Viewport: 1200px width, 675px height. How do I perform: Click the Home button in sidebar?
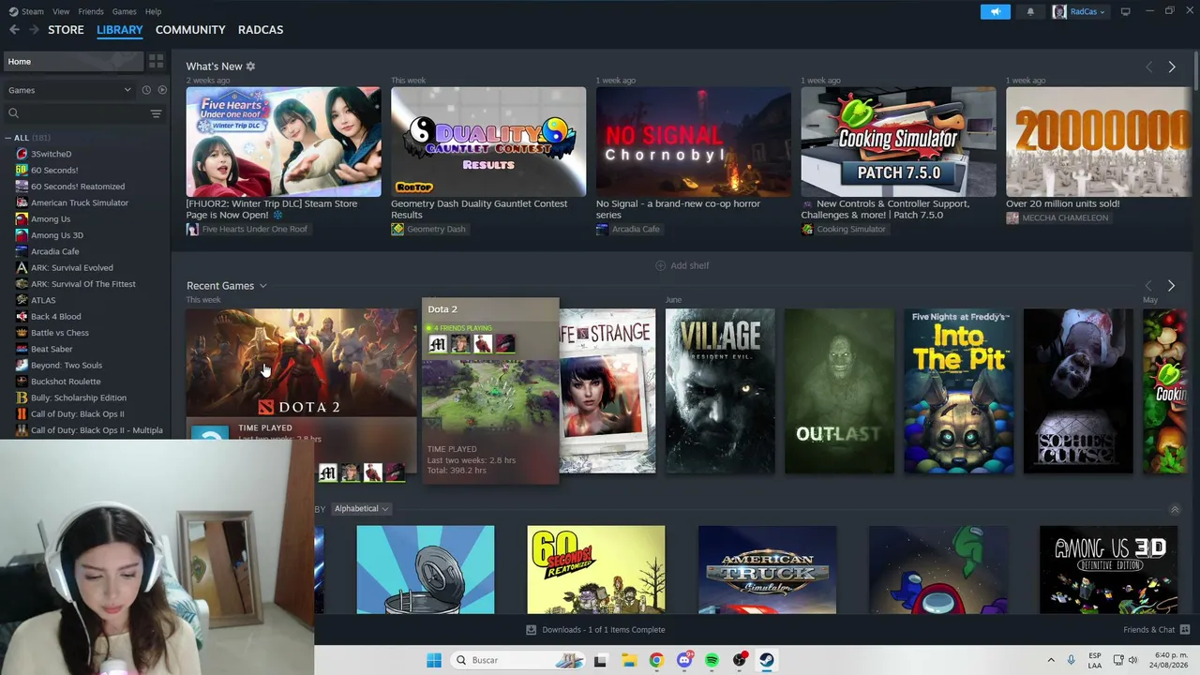point(72,62)
